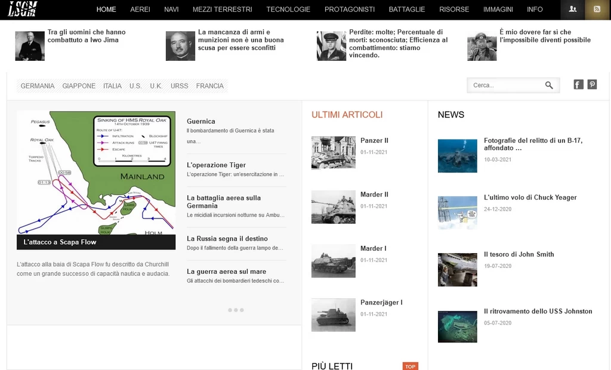Screen dimensions: 611x370
Task: Open the Panzer II article link
Action: [374, 140]
